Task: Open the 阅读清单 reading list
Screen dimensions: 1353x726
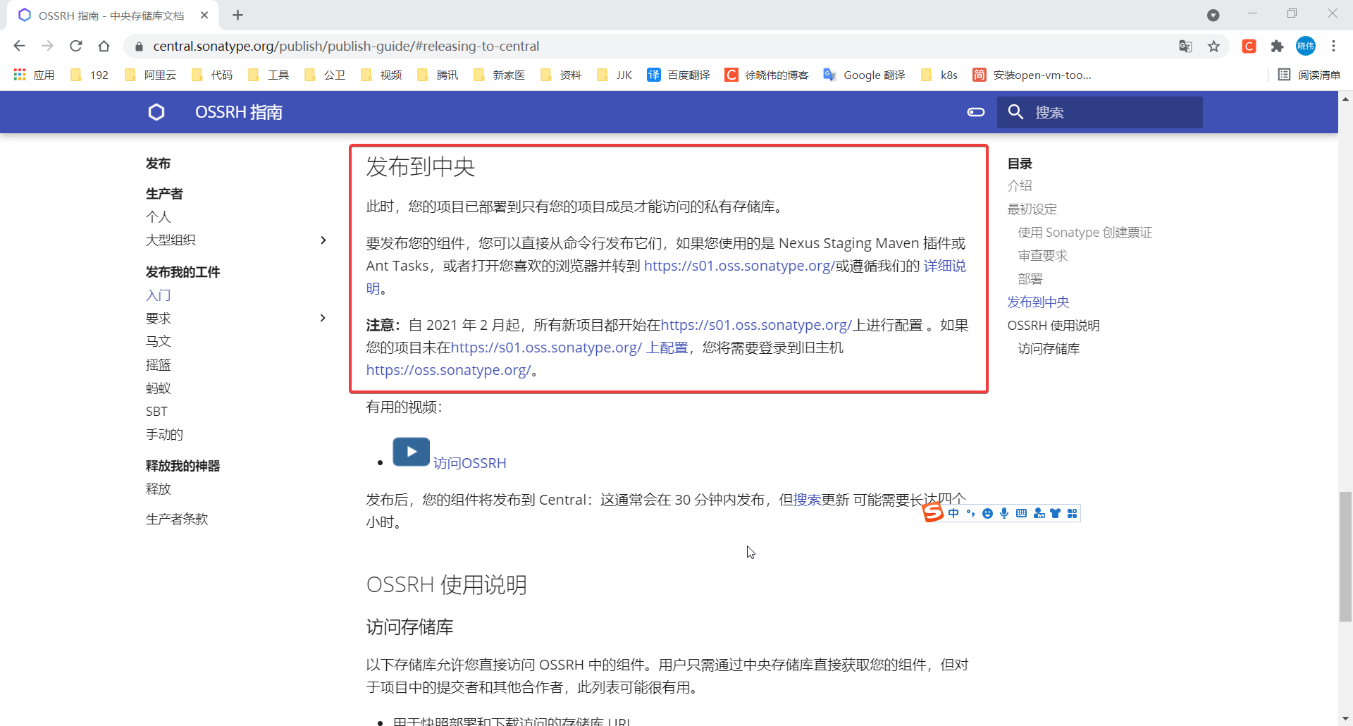Action: [x=1309, y=75]
